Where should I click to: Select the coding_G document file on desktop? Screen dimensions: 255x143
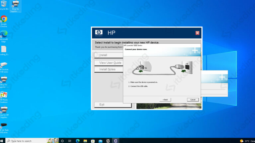click(x=4, y=51)
